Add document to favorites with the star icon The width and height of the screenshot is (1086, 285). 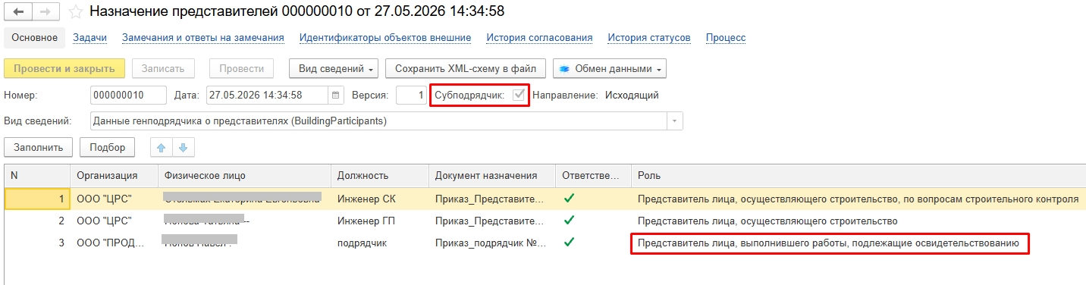coord(75,12)
